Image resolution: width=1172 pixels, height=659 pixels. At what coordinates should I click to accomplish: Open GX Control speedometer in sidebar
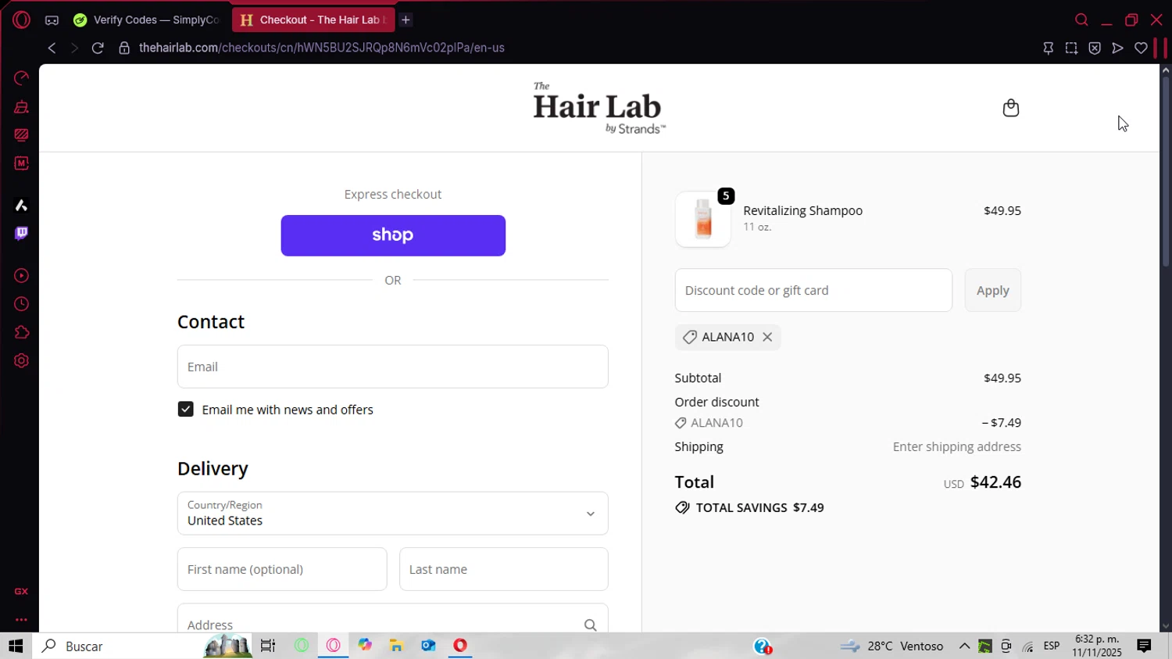tap(21, 78)
